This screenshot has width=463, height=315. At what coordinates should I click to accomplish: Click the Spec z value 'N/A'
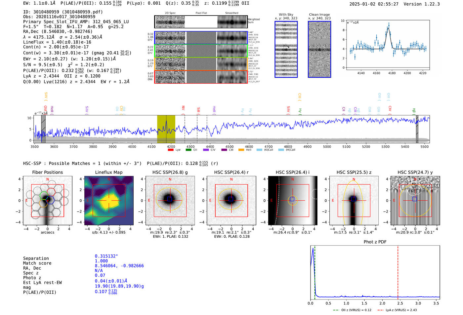pos(99,270)
